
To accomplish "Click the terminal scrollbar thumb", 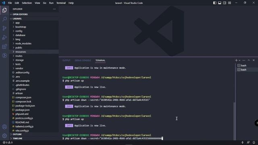I will click(234, 121).
